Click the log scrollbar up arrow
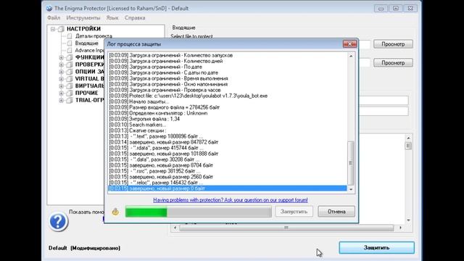464x261 pixels. pos(351,56)
